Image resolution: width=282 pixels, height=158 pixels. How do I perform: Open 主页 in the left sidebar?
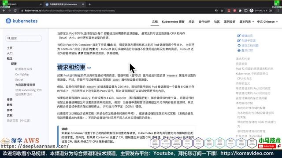[10, 48]
